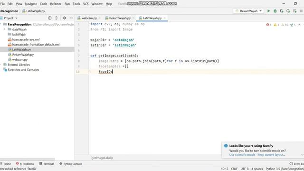Image resolution: width=304 pixels, height=171 pixels.
Task: Select latihWajah folder in tree
Action: click(19, 34)
